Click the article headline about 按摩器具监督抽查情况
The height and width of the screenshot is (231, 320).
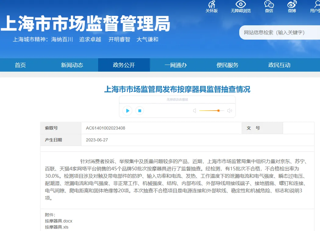click(177, 89)
